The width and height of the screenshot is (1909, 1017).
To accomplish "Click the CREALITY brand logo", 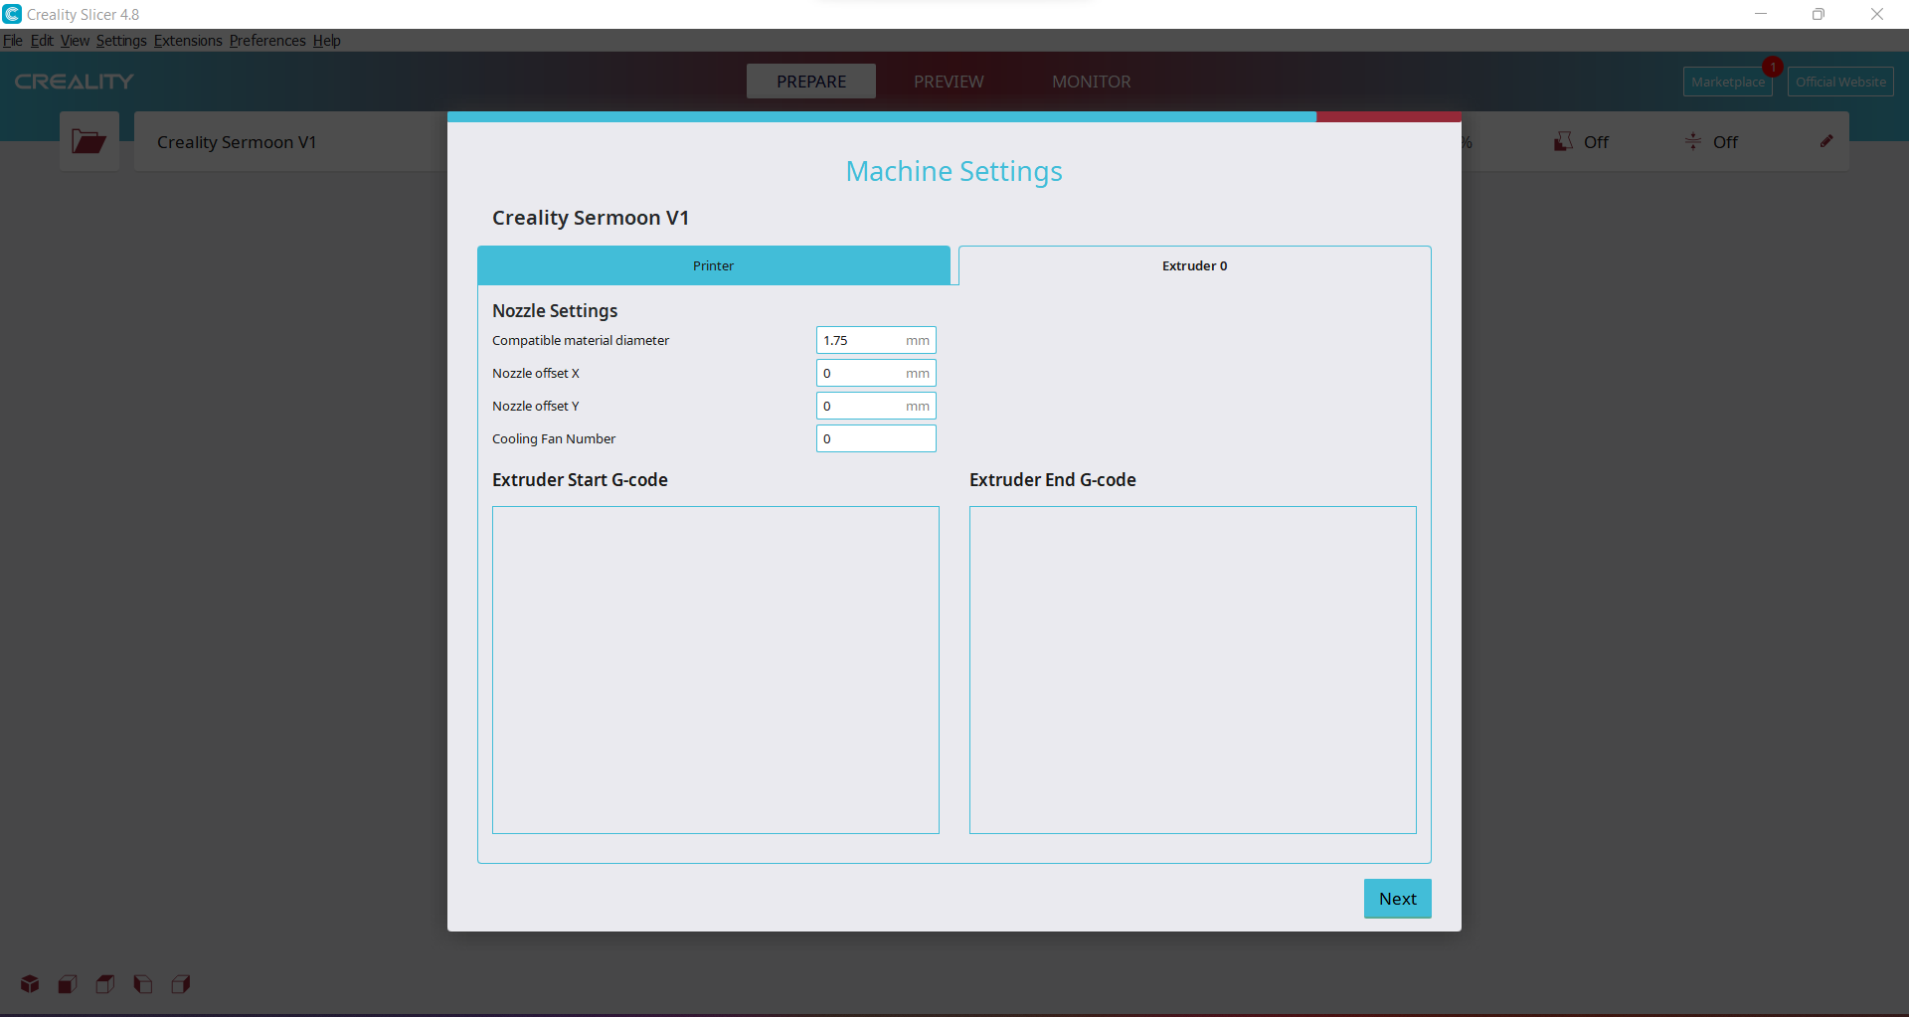I will point(74,82).
